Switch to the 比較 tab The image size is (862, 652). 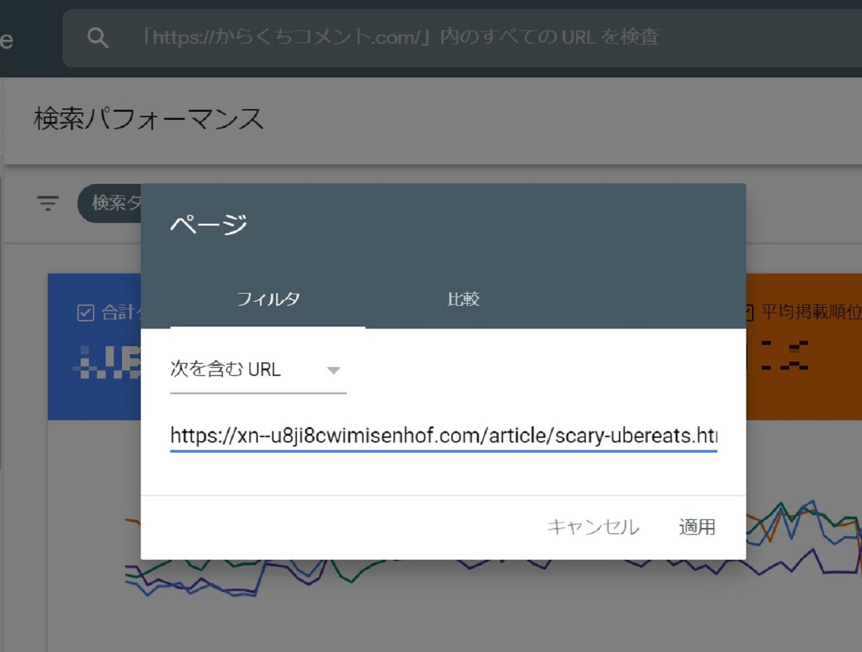[x=463, y=299]
